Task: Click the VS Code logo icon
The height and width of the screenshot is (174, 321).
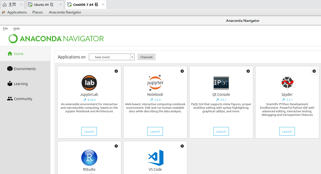Action: (x=156, y=158)
